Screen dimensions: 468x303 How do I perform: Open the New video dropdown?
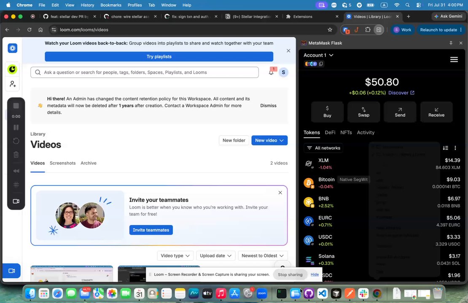(269, 140)
